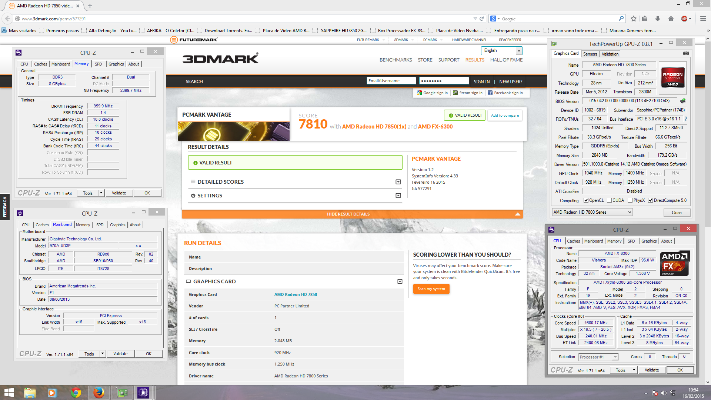The width and height of the screenshot is (711, 400).
Task: Click the 3DMARK logo
Action: pyautogui.click(x=220, y=59)
